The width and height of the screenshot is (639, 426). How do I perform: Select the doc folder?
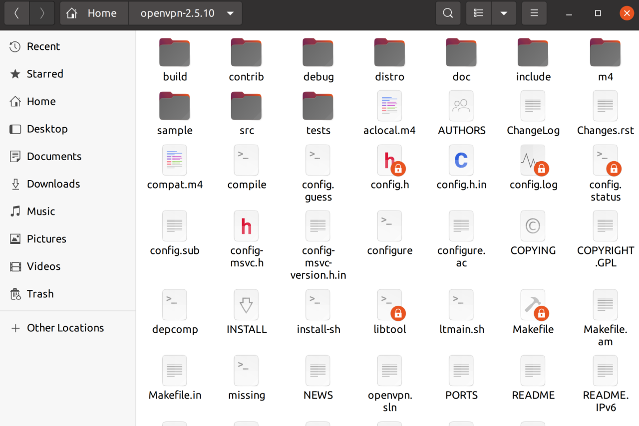pos(462,60)
